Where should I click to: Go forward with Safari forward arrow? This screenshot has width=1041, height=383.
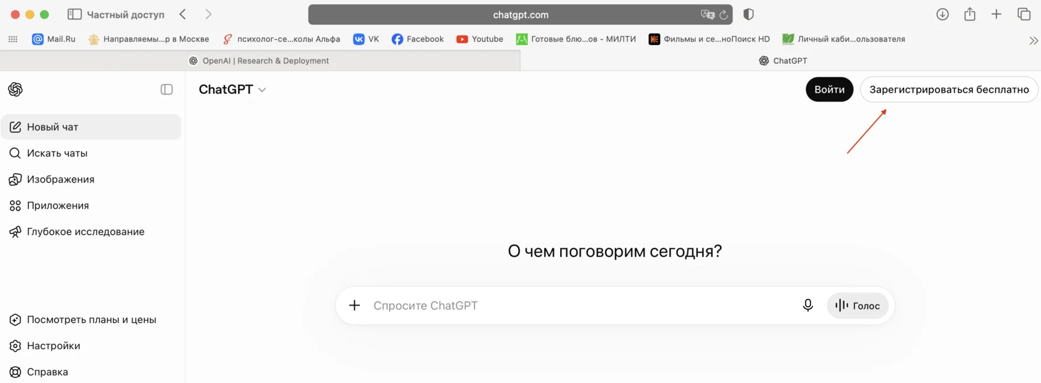click(x=208, y=14)
